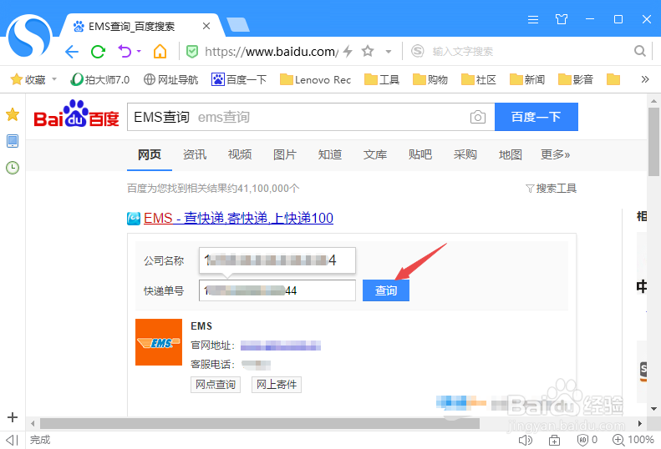Switch to the 文库 tab
The height and width of the screenshot is (449, 661).
(375, 154)
